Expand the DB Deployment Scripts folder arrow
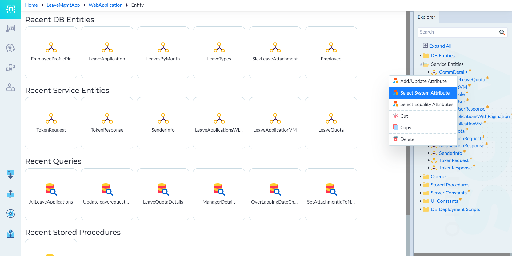 pos(420,209)
